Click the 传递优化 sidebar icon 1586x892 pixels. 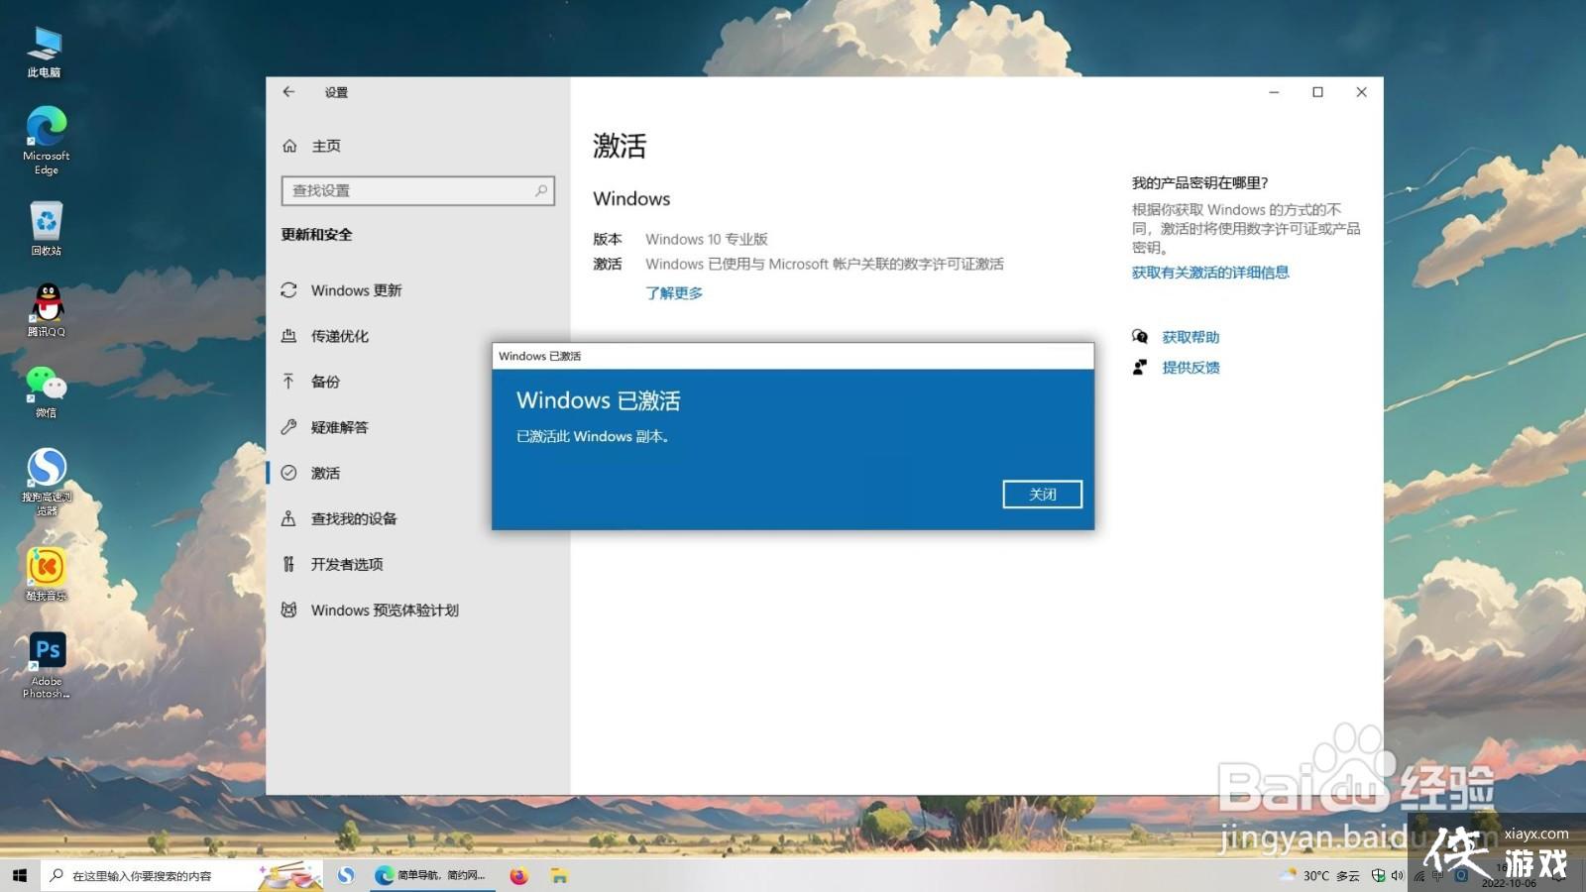(x=289, y=336)
